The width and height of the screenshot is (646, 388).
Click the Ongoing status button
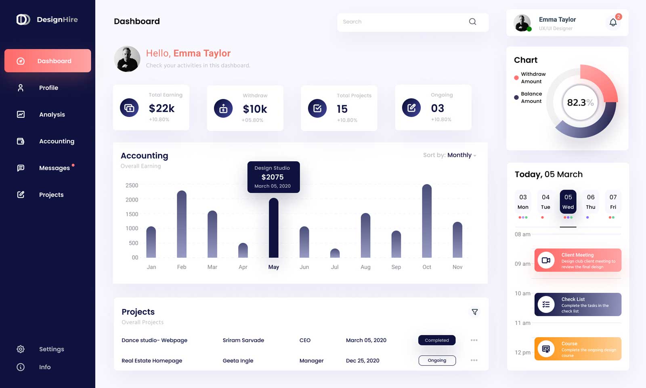tap(437, 361)
